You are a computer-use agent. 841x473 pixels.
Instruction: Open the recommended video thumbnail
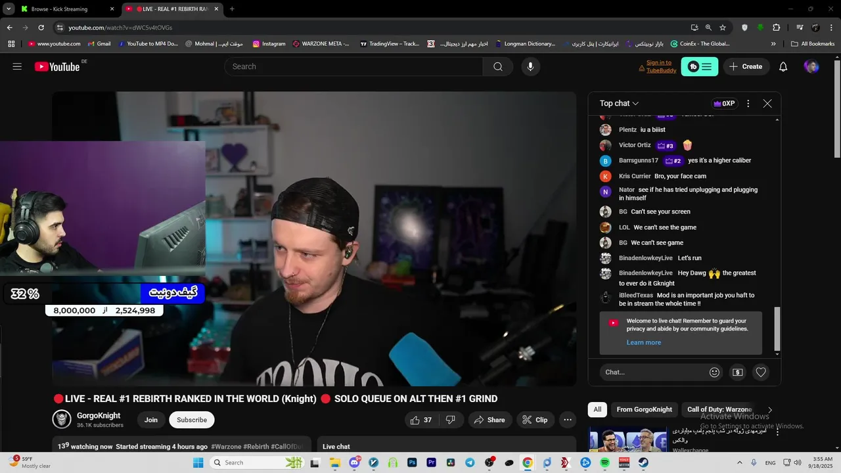click(628, 439)
